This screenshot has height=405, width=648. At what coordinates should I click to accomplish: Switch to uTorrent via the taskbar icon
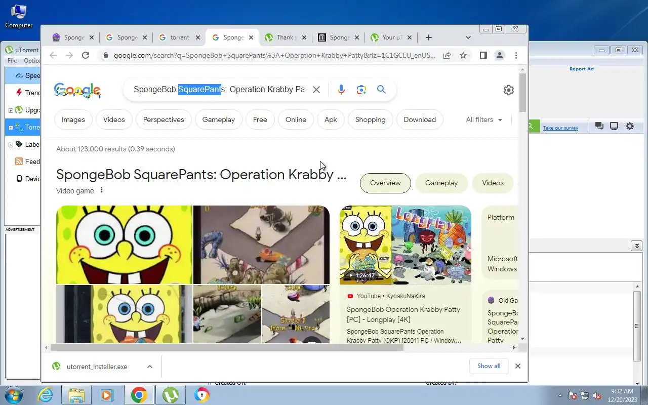[171, 395]
